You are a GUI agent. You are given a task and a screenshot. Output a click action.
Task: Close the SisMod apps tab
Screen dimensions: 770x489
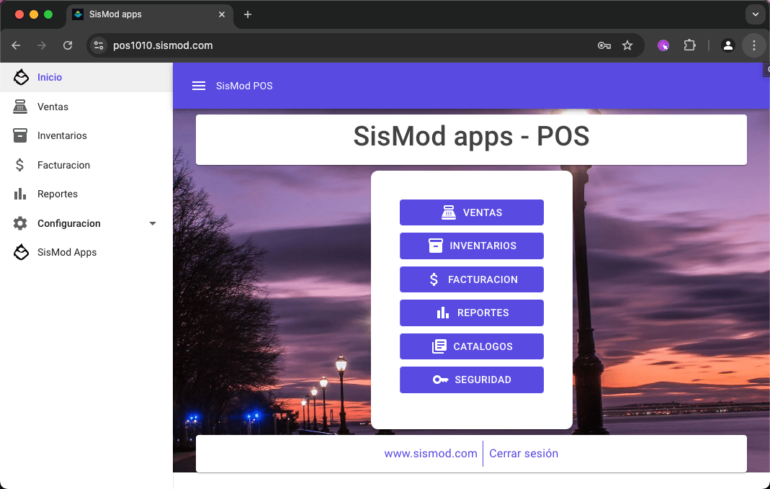coord(222,14)
